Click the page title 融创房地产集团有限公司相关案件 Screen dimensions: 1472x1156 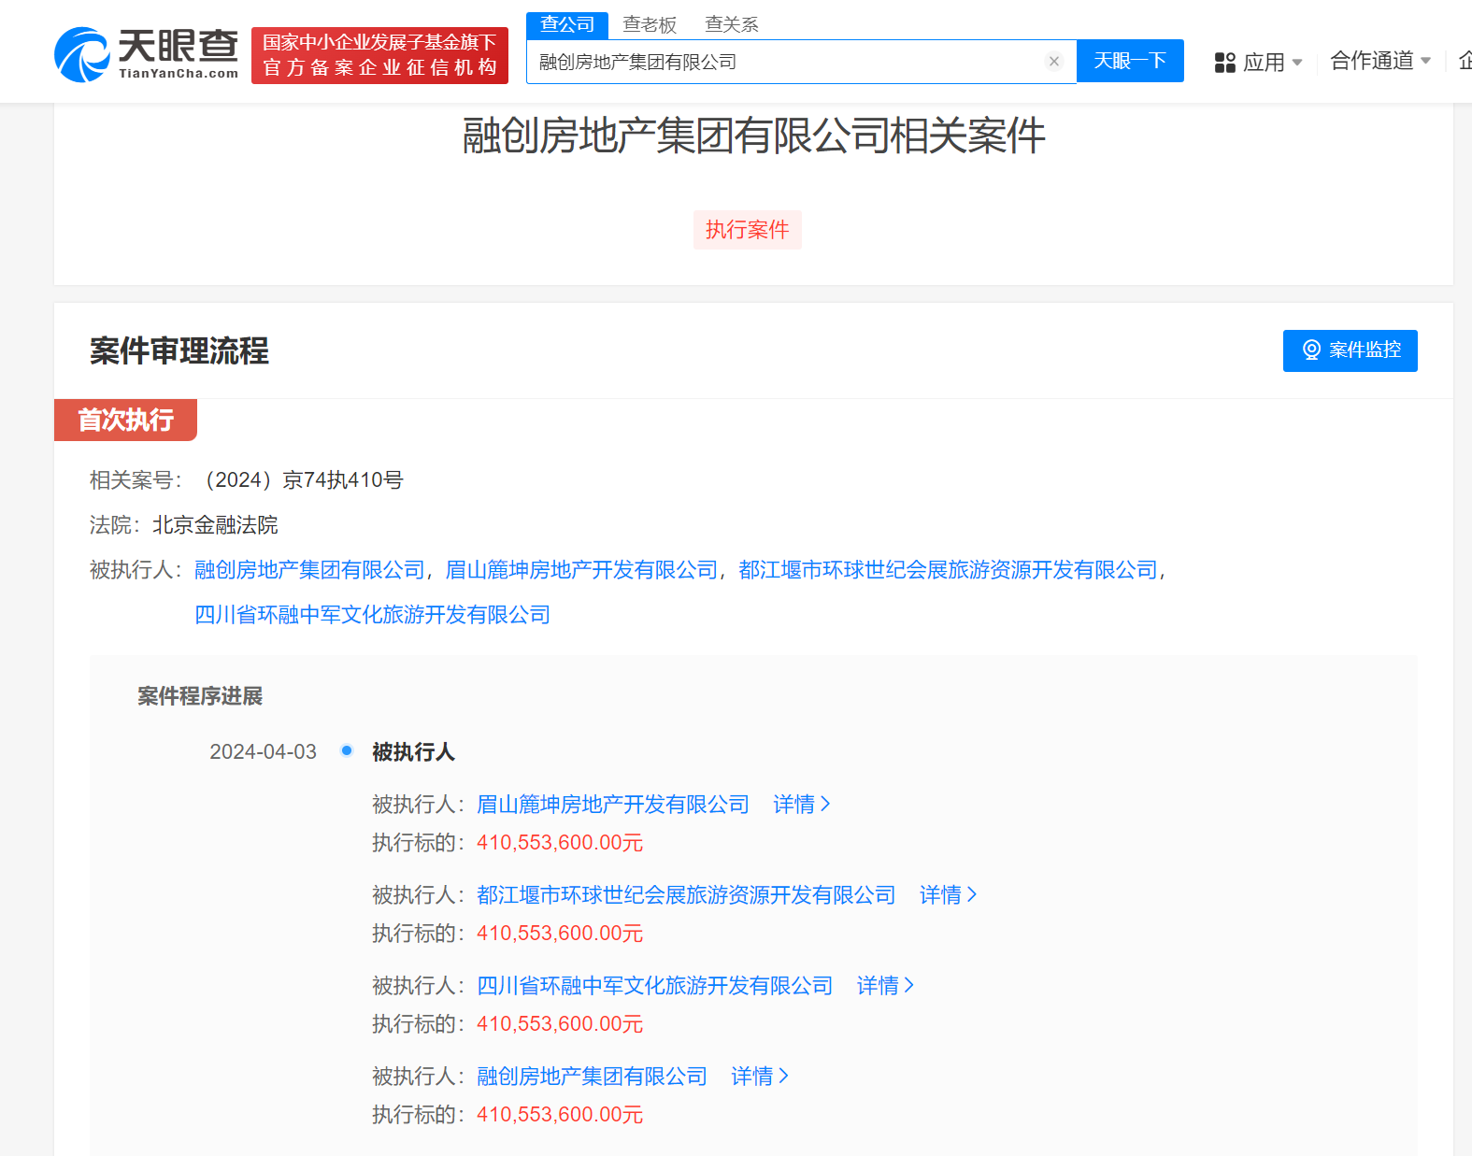coord(753,136)
